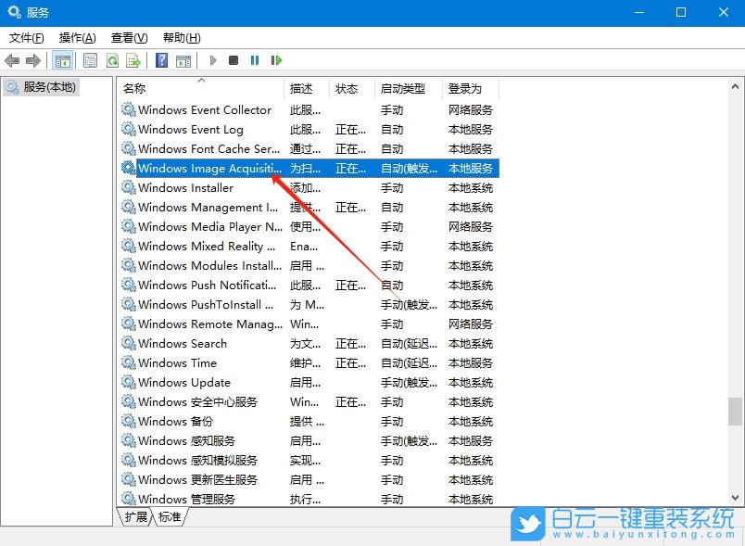Open the 文件(F) menu
Viewport: 745px width, 546px height.
click(25, 38)
